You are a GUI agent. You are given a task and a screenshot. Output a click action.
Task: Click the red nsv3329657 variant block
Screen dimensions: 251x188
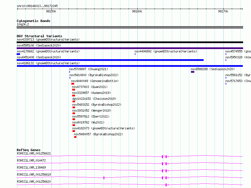coord(74,96)
